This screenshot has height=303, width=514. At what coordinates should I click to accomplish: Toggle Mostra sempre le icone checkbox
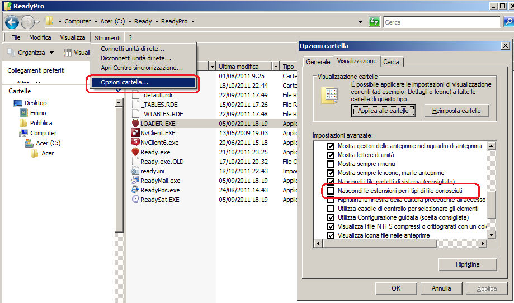click(x=331, y=173)
